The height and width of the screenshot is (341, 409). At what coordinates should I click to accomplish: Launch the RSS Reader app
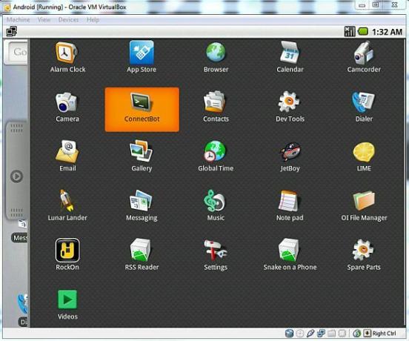click(x=142, y=255)
